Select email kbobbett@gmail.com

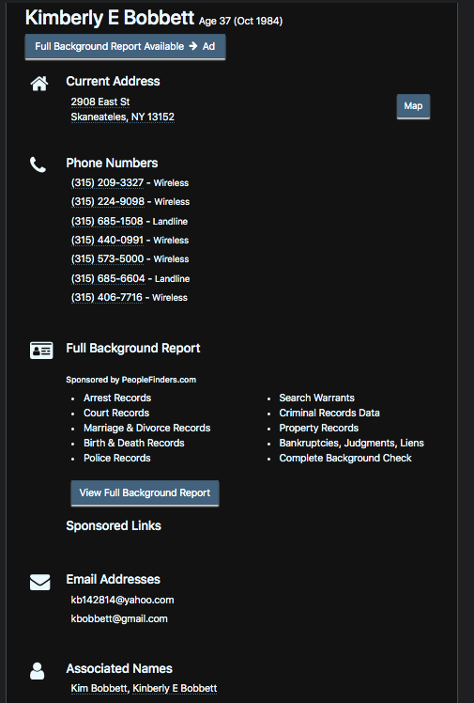(119, 619)
